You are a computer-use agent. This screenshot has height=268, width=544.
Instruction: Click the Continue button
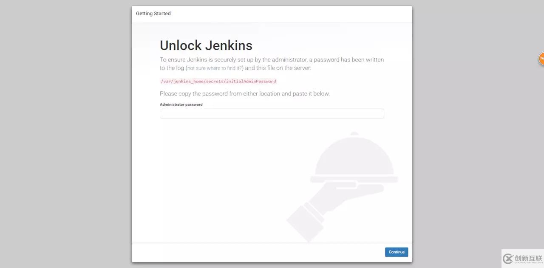397,252
